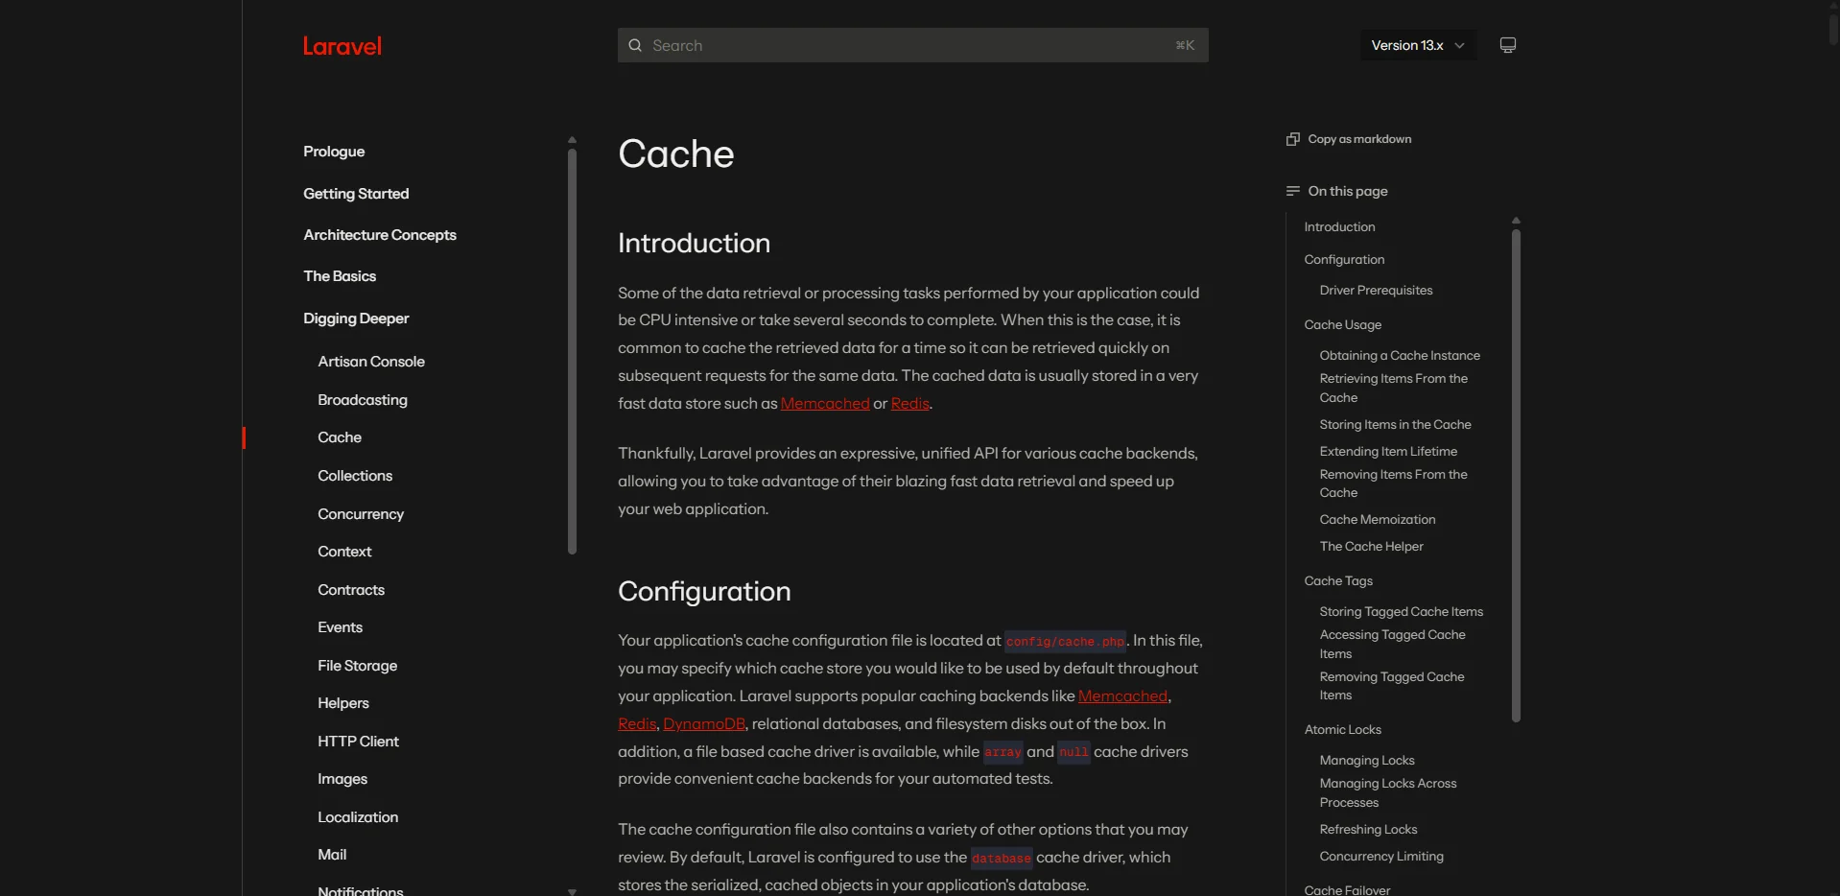Click the DynamoDB link
Image resolution: width=1840 pixels, height=896 pixels.
click(704, 724)
